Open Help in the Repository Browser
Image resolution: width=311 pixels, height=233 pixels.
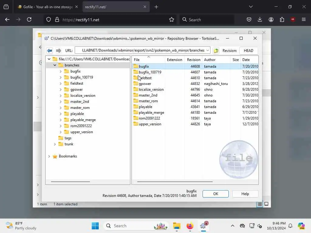pyautogui.click(x=245, y=194)
